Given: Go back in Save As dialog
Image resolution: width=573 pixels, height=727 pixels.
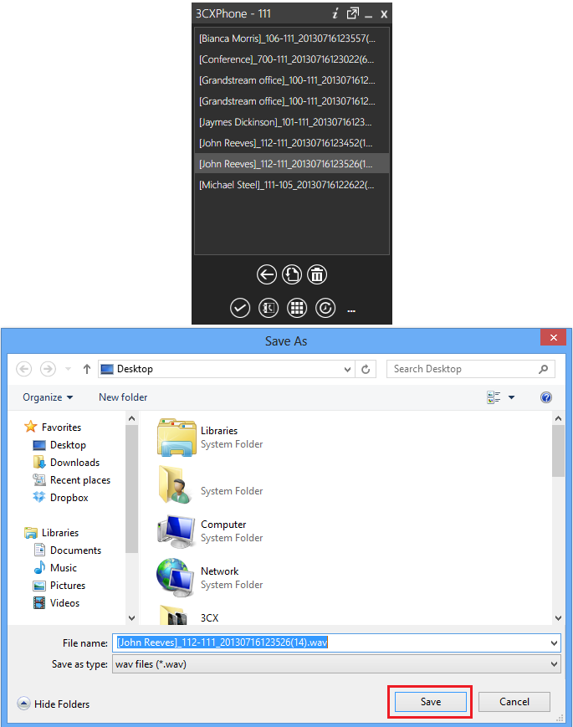Looking at the screenshot, I should [24, 369].
